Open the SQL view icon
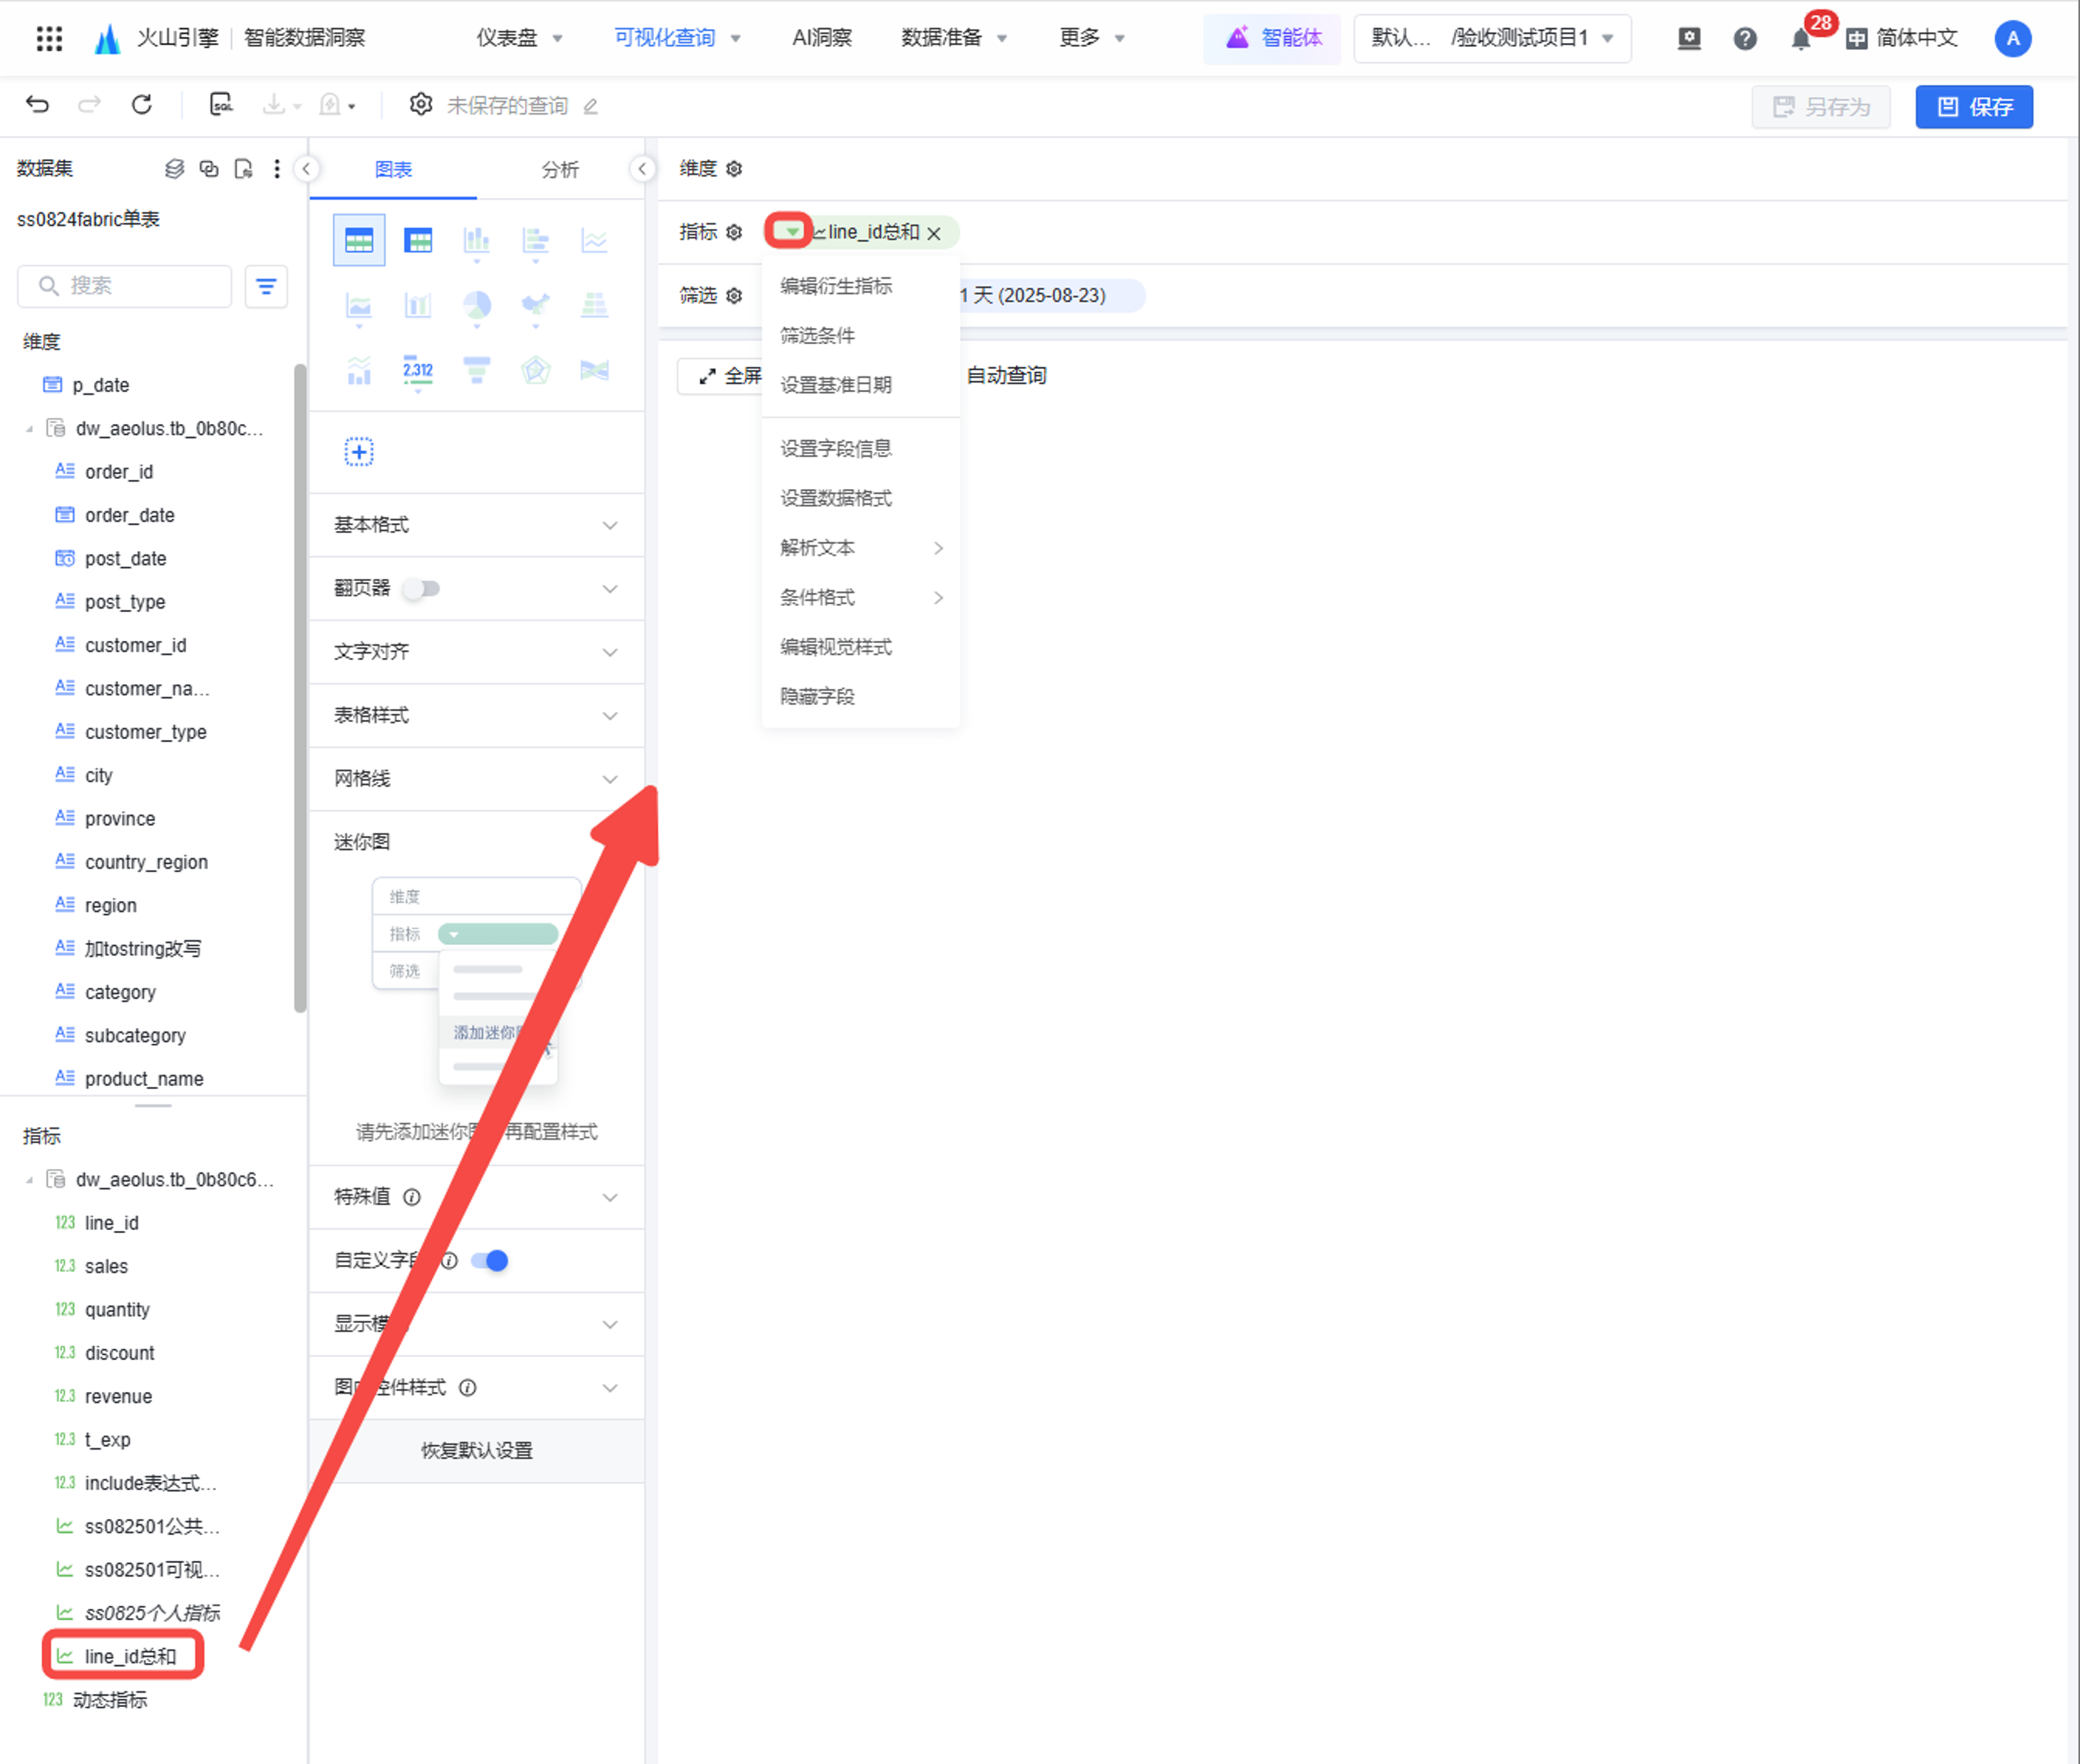Screen dimensions: 2080x1764 221,105
